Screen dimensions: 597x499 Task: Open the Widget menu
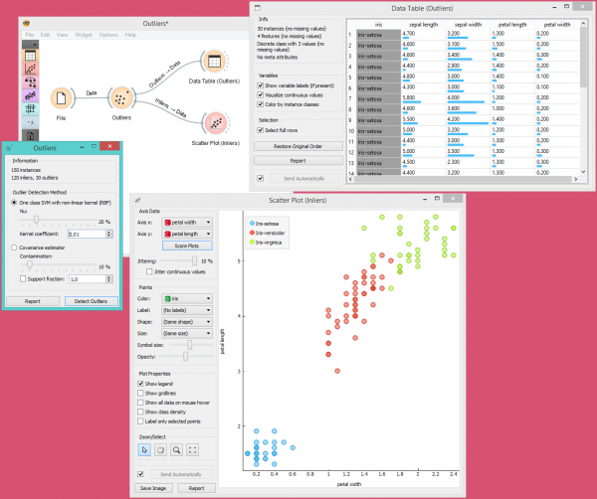point(84,35)
